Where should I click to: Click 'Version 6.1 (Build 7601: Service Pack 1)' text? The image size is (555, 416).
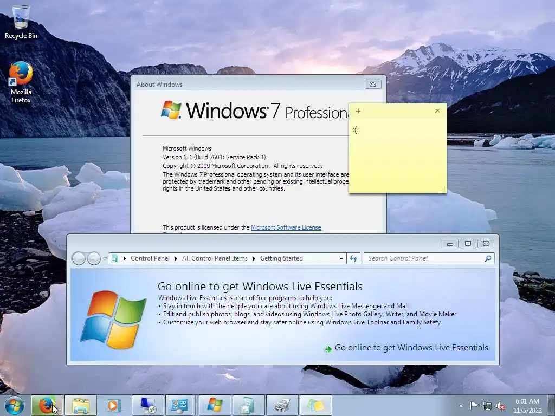(x=214, y=157)
